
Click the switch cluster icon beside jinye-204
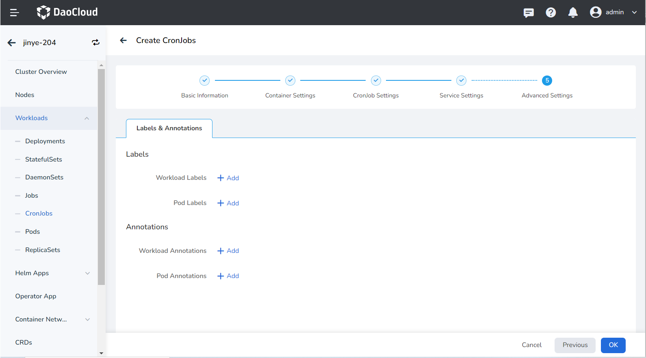[x=95, y=43]
